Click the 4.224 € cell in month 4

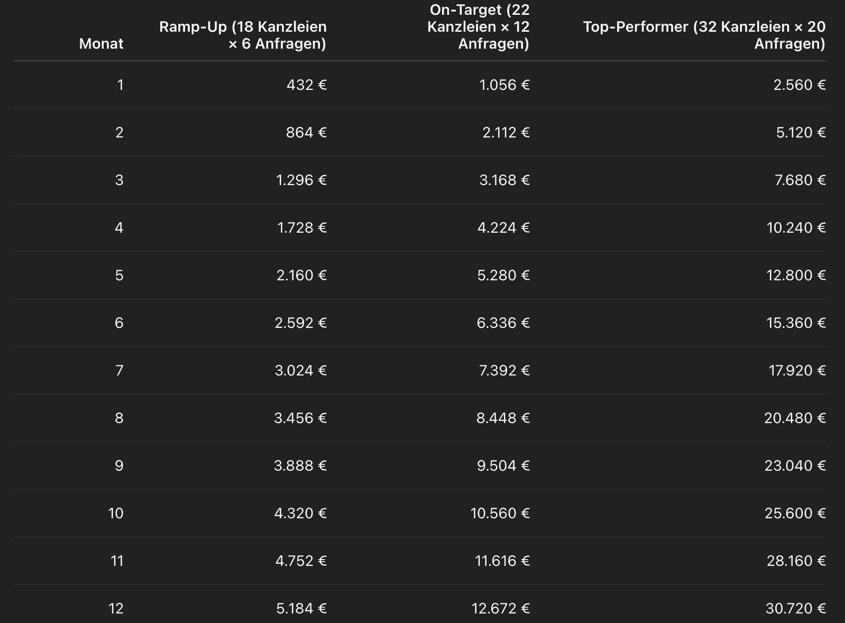(x=503, y=227)
